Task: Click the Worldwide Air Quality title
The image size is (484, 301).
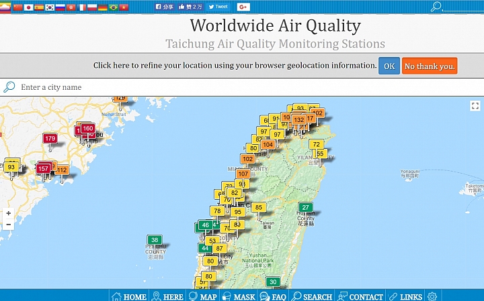Action: coord(276,25)
